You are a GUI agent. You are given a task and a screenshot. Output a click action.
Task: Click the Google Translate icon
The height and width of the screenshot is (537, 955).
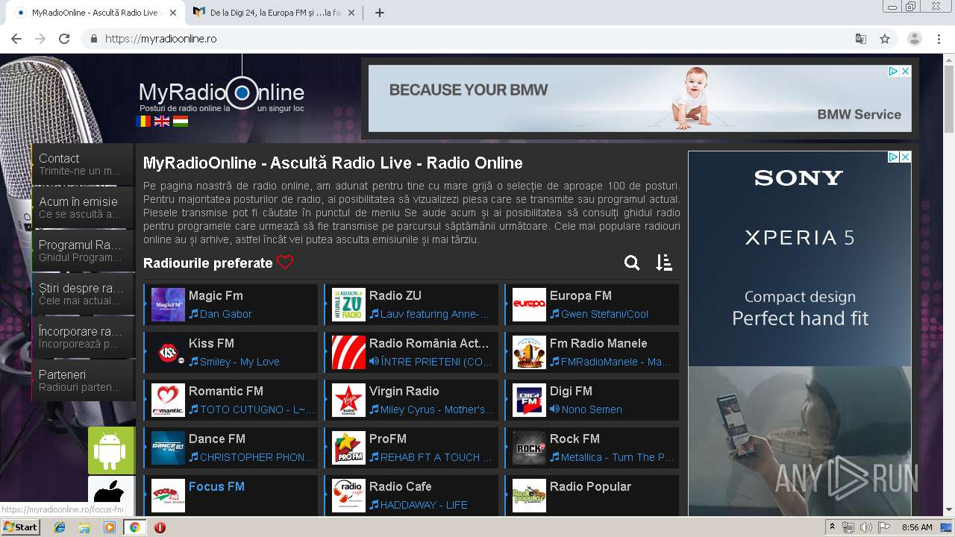(860, 39)
